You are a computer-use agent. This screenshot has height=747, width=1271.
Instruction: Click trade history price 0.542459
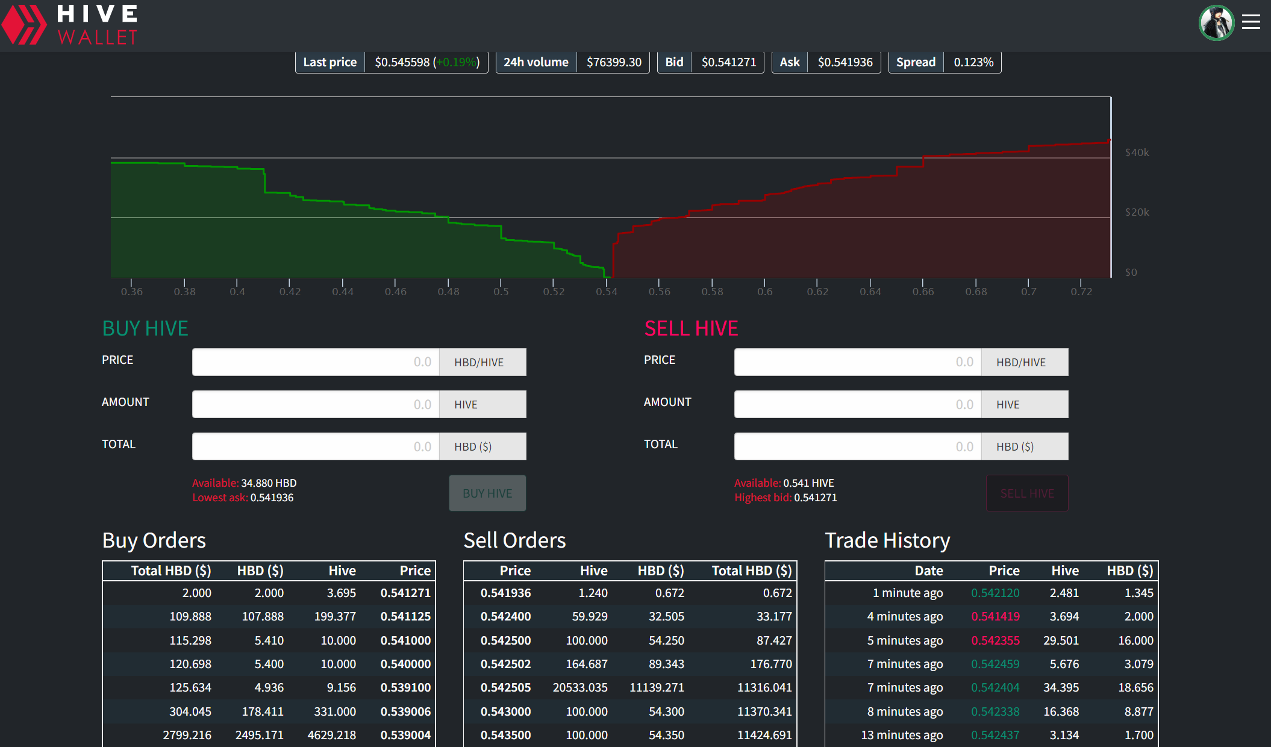(x=995, y=664)
